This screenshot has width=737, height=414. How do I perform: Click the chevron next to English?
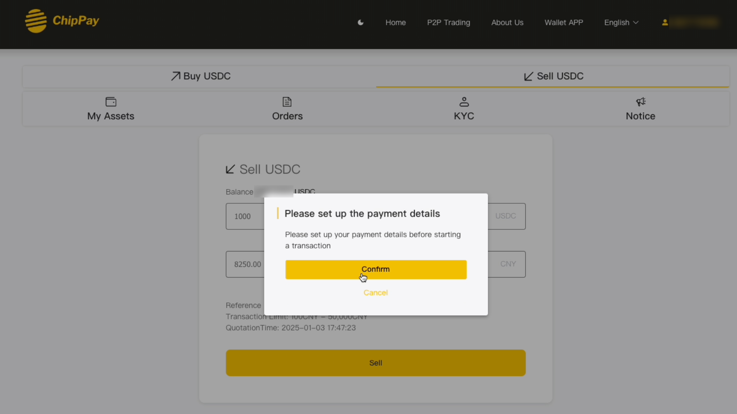636,22
